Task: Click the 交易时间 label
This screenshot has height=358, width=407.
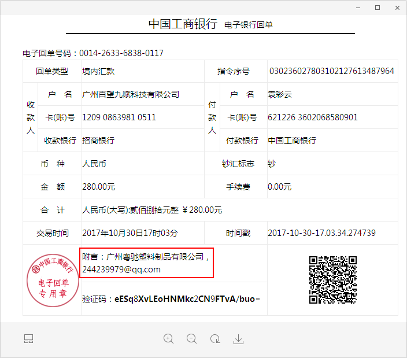Action: pyautogui.click(x=53, y=233)
